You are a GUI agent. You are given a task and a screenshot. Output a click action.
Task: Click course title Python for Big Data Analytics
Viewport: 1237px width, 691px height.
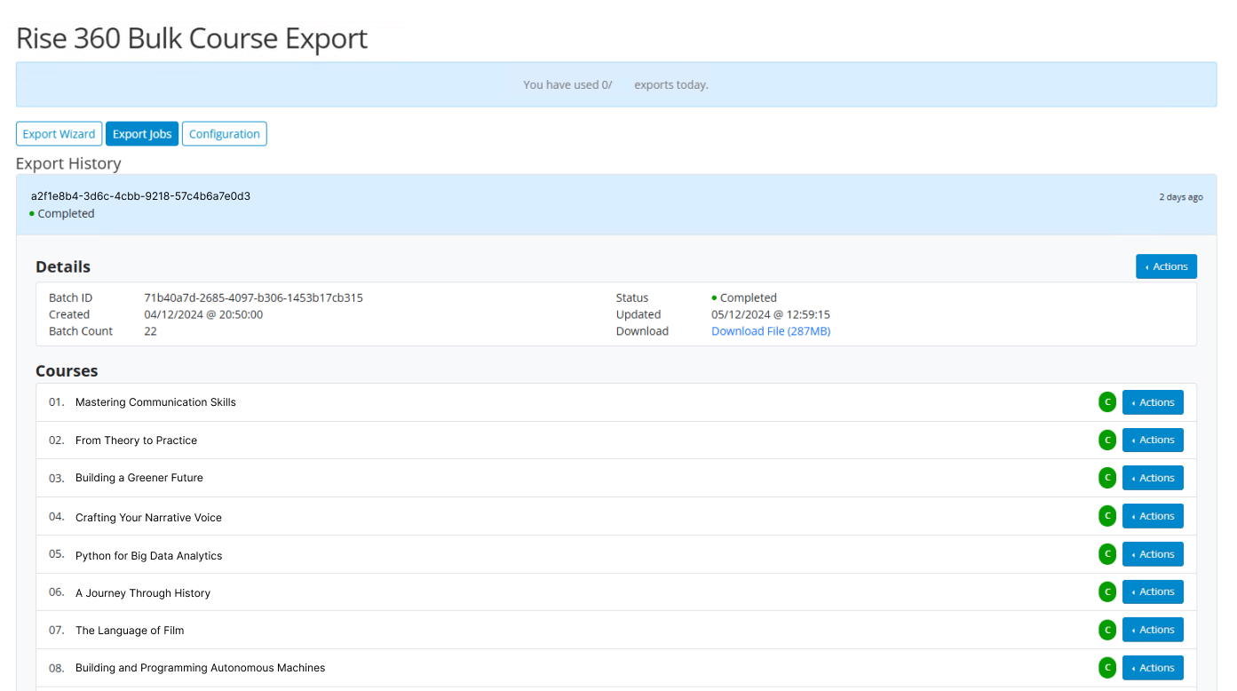148,556
